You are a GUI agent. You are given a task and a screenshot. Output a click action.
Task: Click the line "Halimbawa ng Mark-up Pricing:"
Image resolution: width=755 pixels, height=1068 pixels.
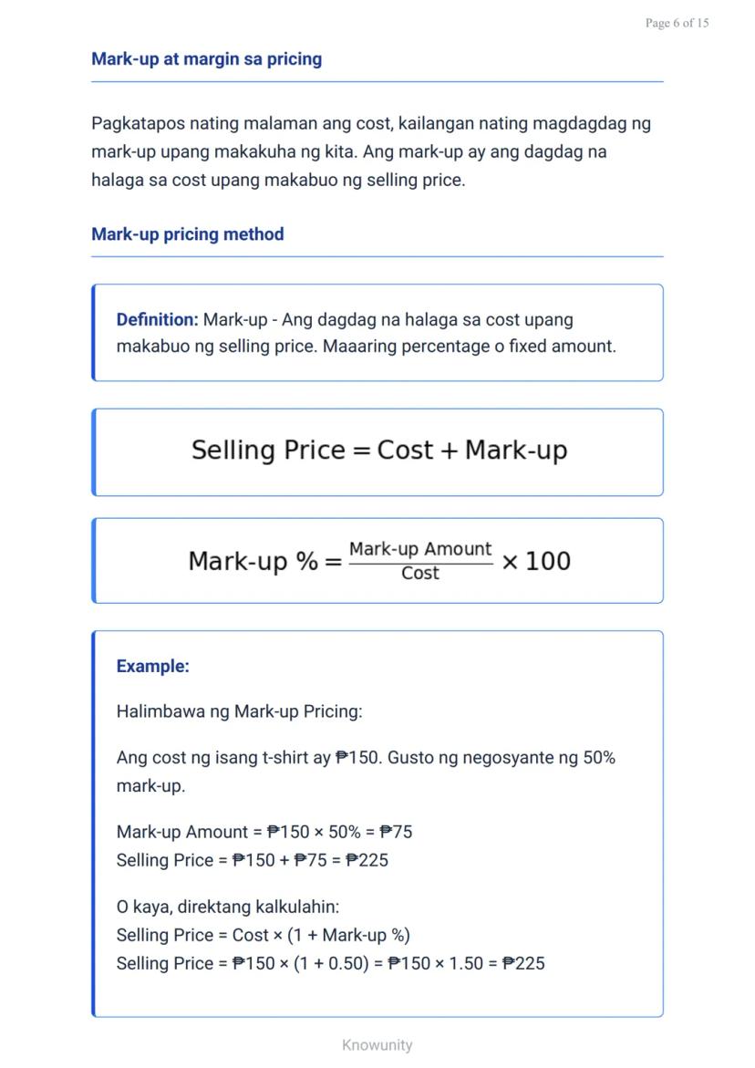tap(239, 712)
